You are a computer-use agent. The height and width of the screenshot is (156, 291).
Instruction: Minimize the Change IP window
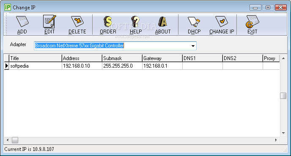pyautogui.click(x=255, y=8)
